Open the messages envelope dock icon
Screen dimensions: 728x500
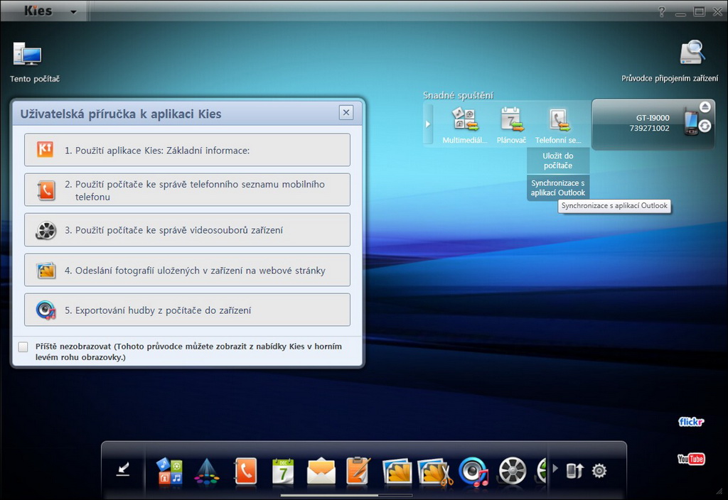point(321,472)
